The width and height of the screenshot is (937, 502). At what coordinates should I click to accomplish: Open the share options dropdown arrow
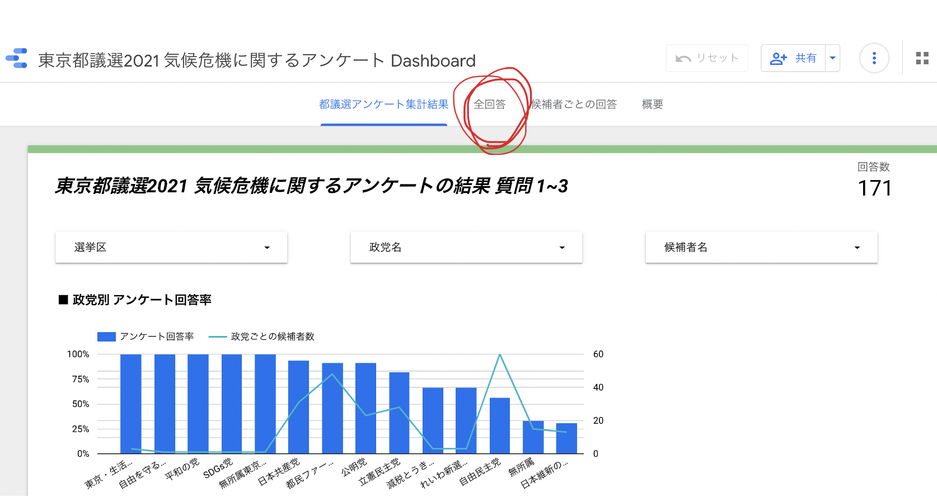pos(832,58)
